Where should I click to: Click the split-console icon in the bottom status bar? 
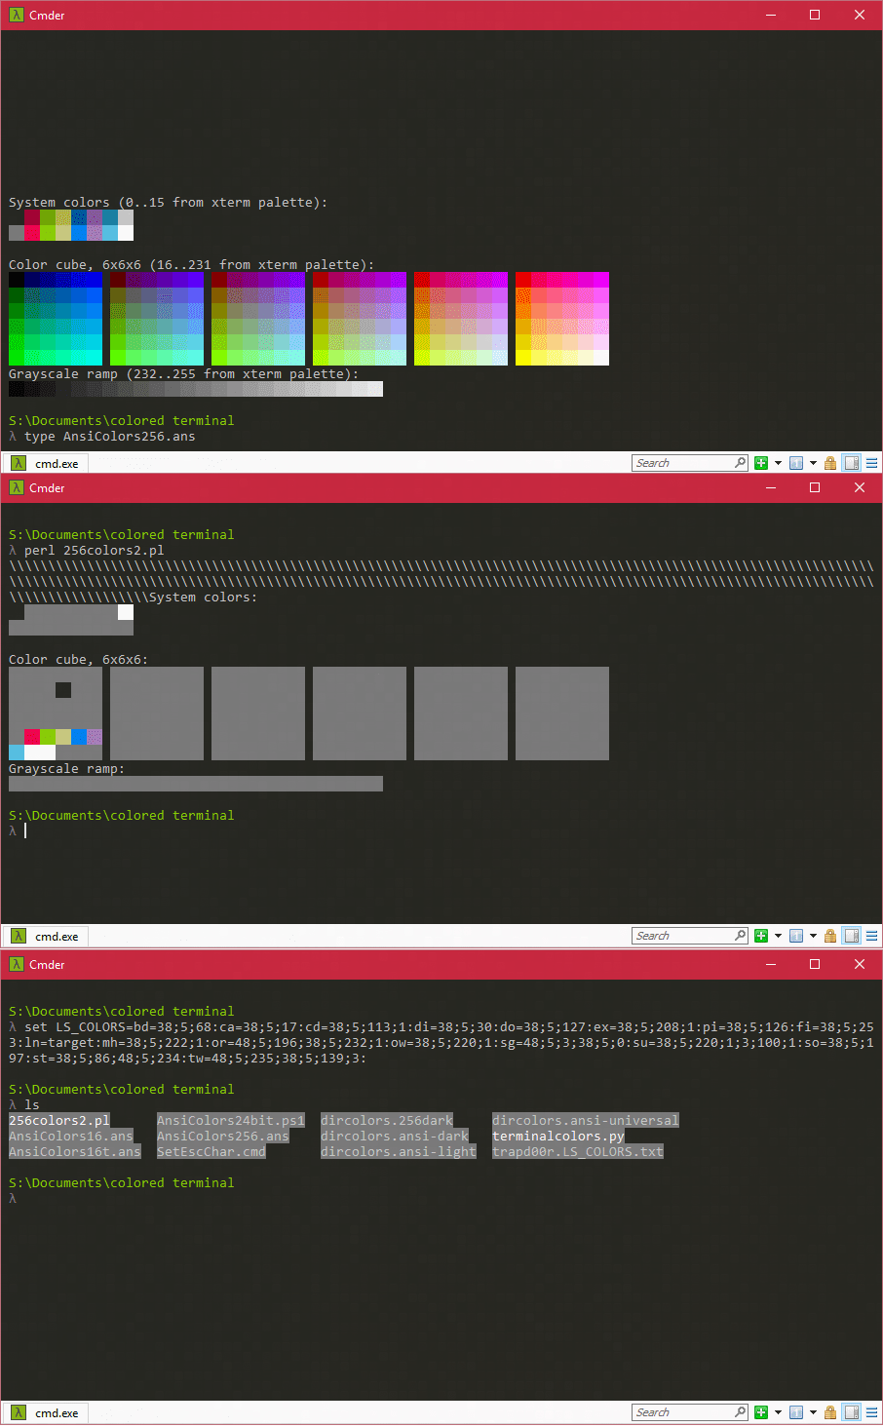click(796, 1411)
